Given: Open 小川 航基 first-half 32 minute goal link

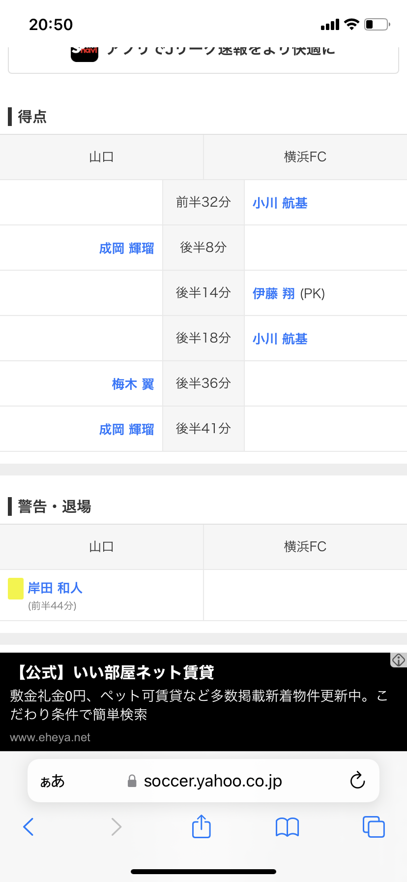Looking at the screenshot, I should coord(280,203).
